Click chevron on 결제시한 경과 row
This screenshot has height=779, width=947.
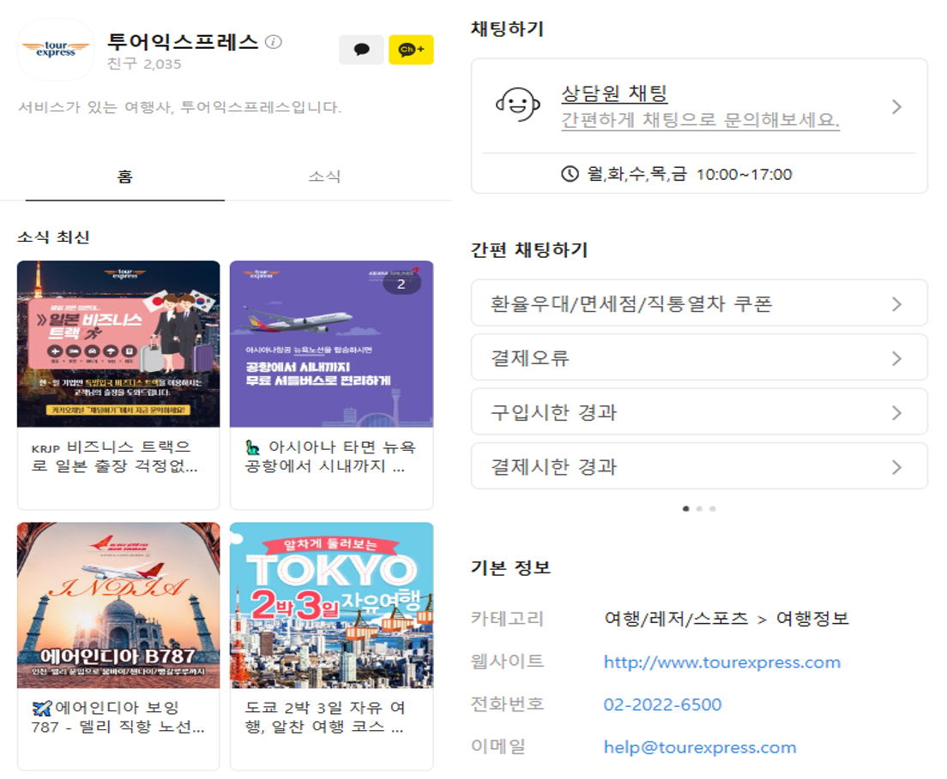tap(897, 467)
